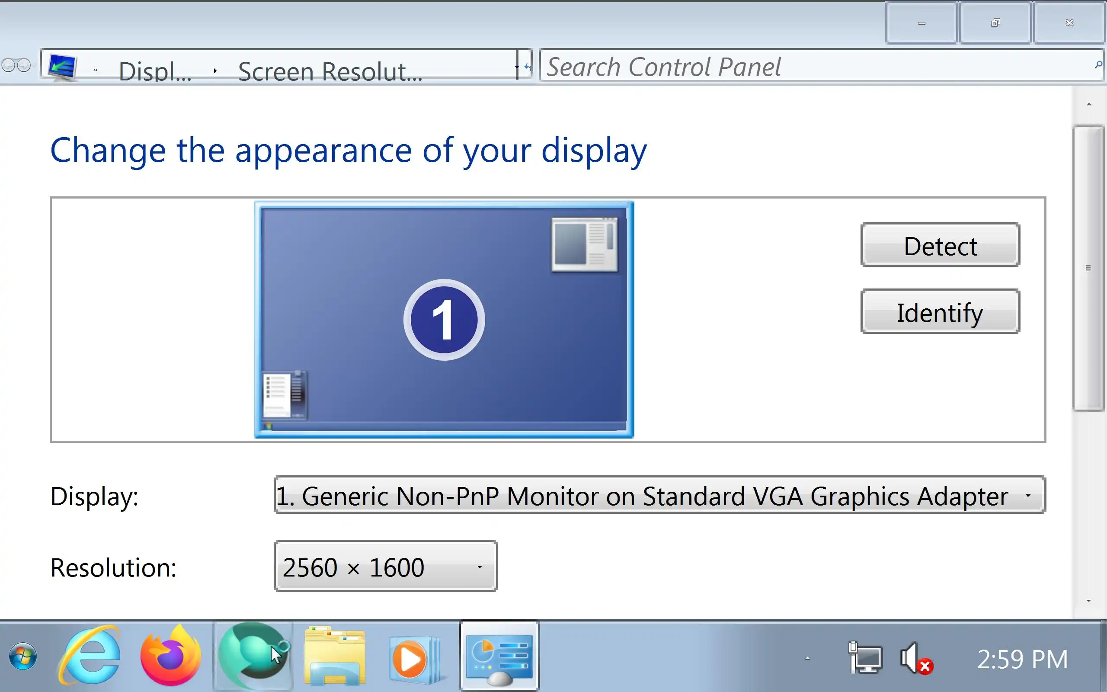Click the search magnifier icon
The width and height of the screenshot is (1107, 692).
click(1098, 65)
